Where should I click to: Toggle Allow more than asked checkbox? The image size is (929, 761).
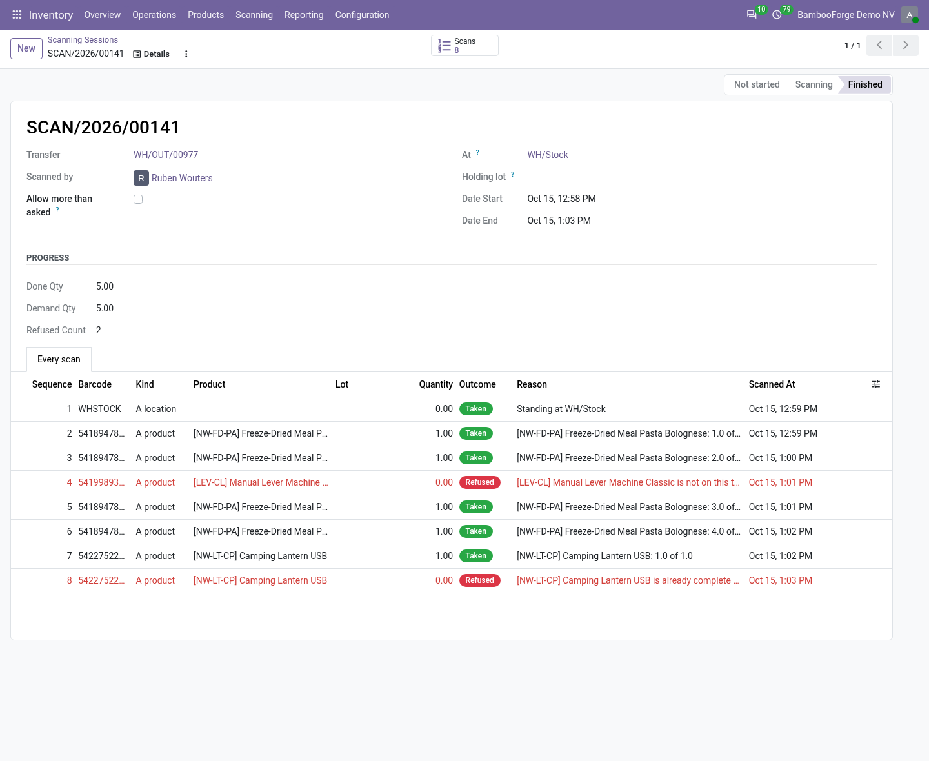tap(138, 199)
